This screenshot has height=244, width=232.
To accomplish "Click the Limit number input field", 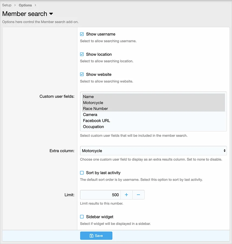I will click(x=100, y=195).
